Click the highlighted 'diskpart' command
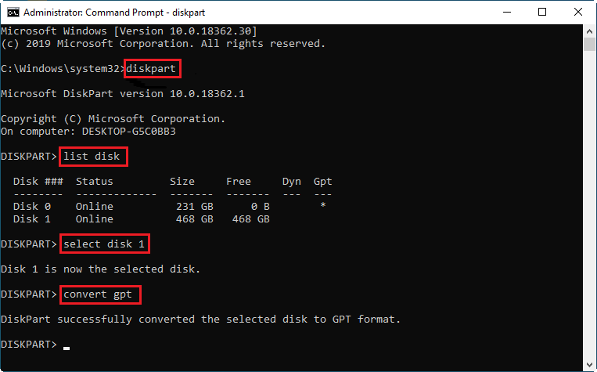Screen dimensions: 597x372 [153, 69]
